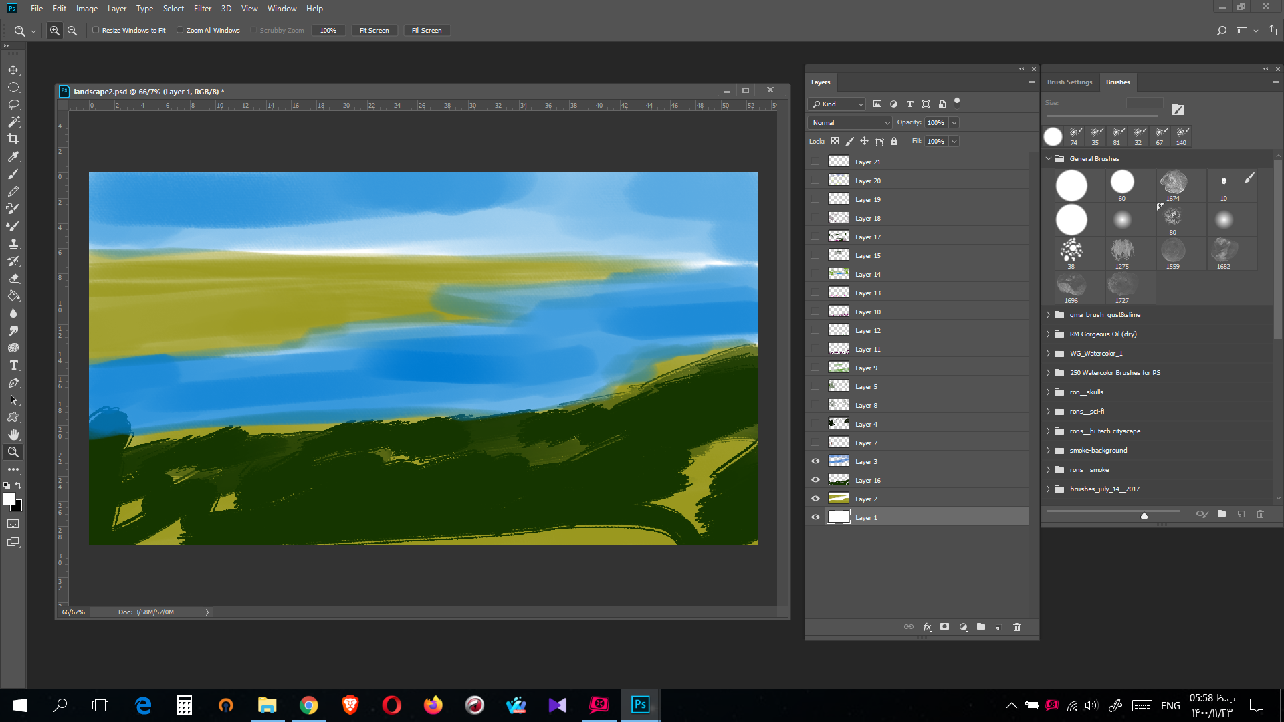
Task: Click the Fill Screen button
Action: tap(427, 31)
